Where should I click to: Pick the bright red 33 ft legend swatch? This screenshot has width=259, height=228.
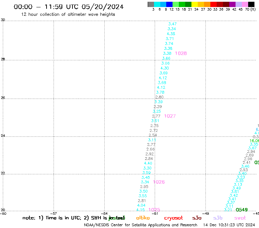[x=213, y=4]
